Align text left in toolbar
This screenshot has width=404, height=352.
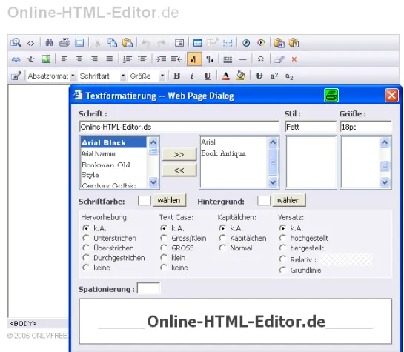[64, 59]
